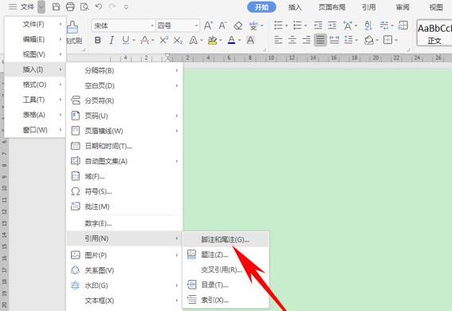Switch to the 引用 ribbon tab
The height and width of the screenshot is (311, 452).
click(x=369, y=7)
